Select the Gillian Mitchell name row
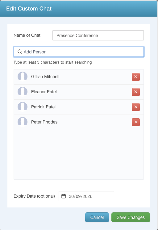This screenshot has height=230, width=158. pyautogui.click(x=79, y=77)
